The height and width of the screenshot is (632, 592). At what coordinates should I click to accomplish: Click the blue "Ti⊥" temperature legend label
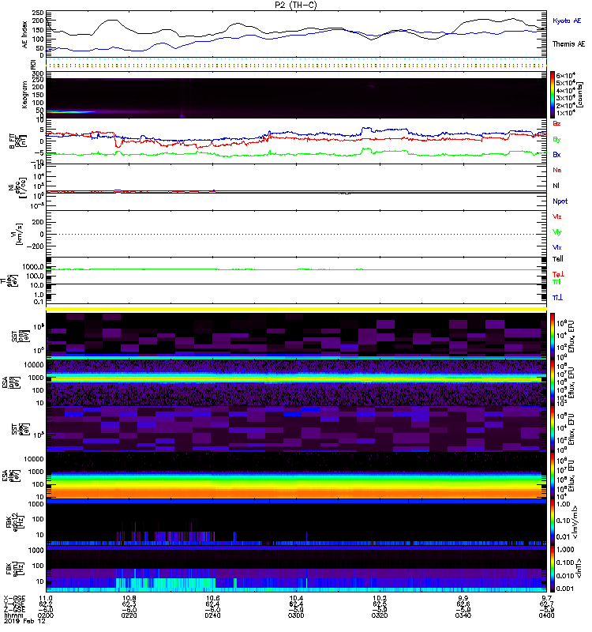(x=557, y=298)
